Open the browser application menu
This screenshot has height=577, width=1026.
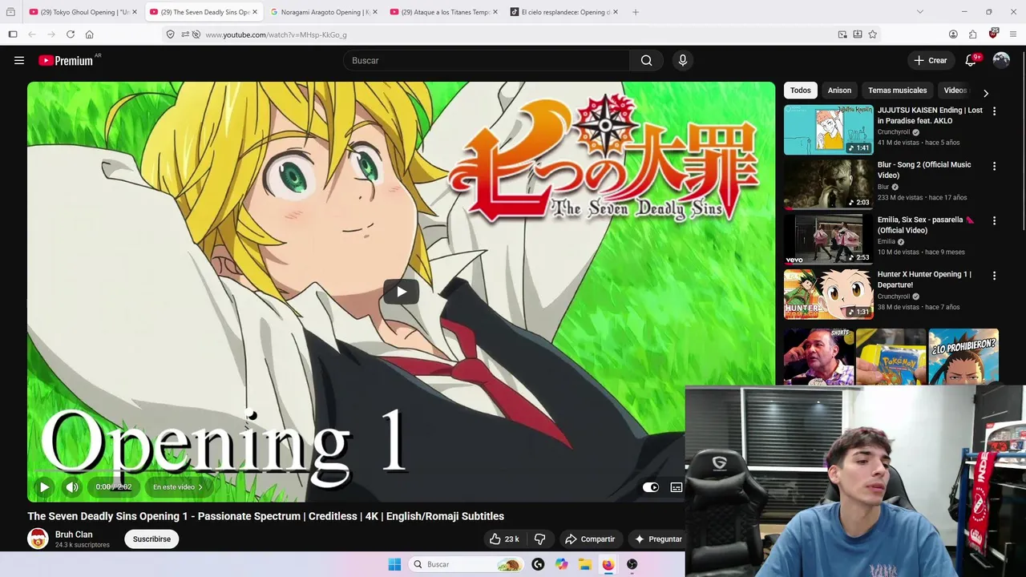[1013, 34]
